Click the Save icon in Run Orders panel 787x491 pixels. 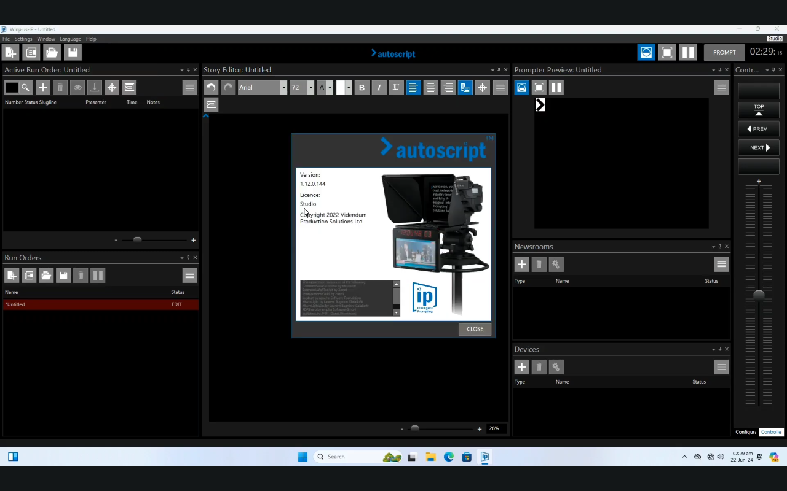[63, 275]
